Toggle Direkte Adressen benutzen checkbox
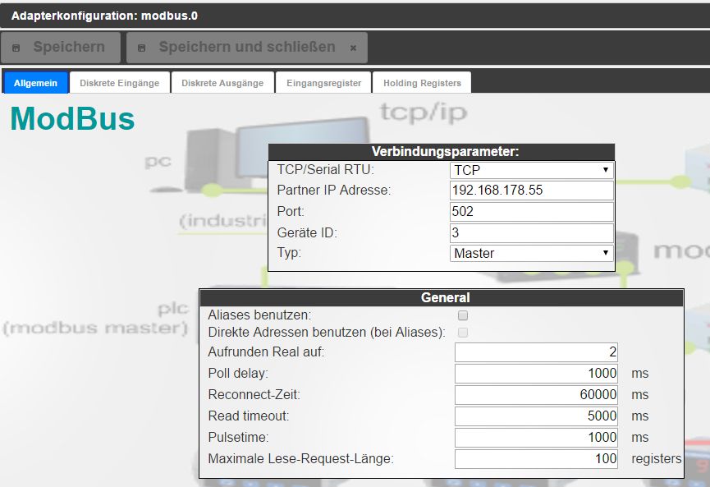 [463, 333]
